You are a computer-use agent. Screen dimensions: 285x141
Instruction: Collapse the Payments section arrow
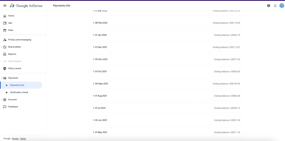[x=2, y=78]
